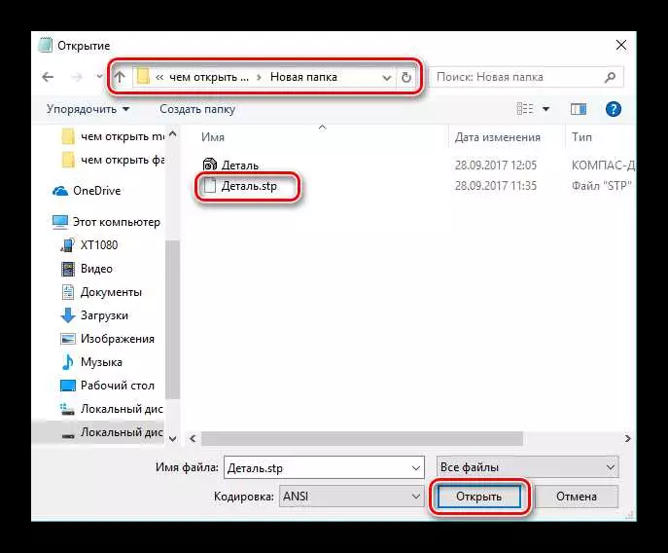668x553 pixels.
Task: Sort by 'Дата изменения' column header
Action: (498, 137)
